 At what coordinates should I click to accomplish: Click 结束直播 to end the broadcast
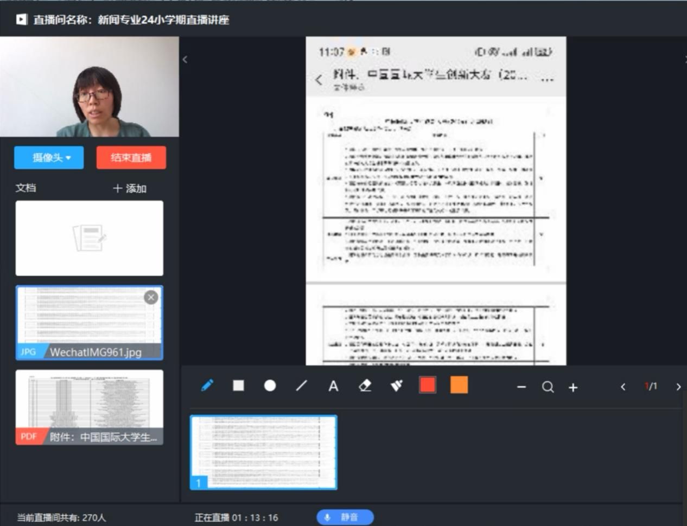(x=131, y=158)
